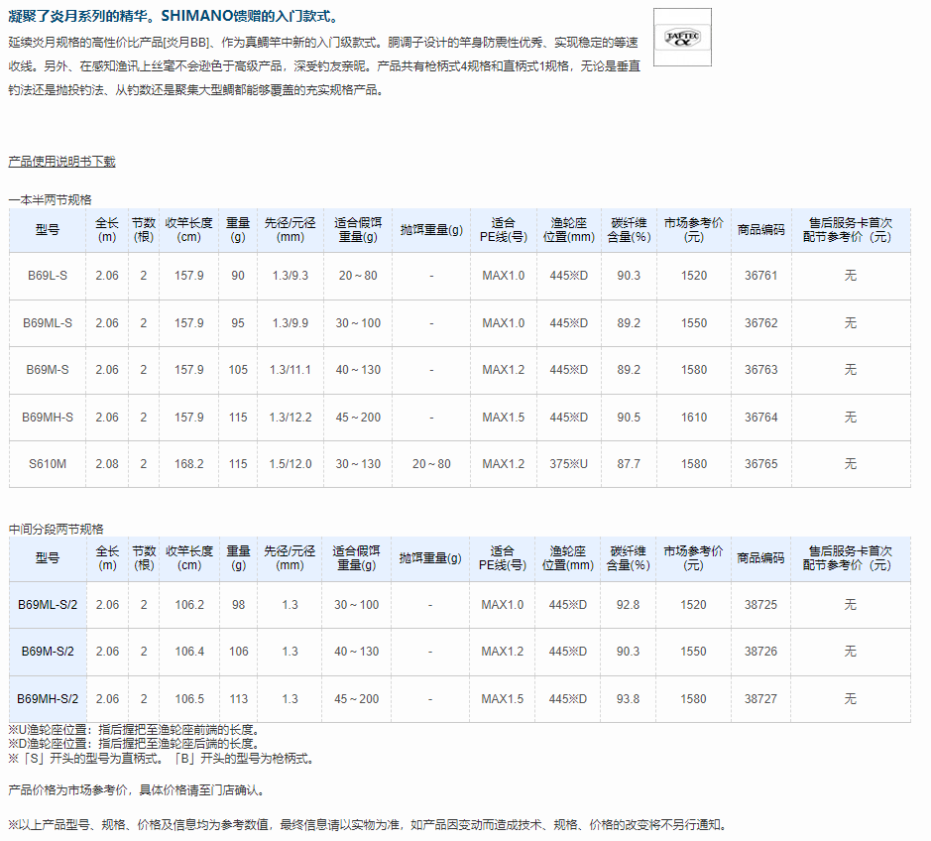The height and width of the screenshot is (841, 931).
Task: Select model cell B69L-S
Action: pos(48,276)
